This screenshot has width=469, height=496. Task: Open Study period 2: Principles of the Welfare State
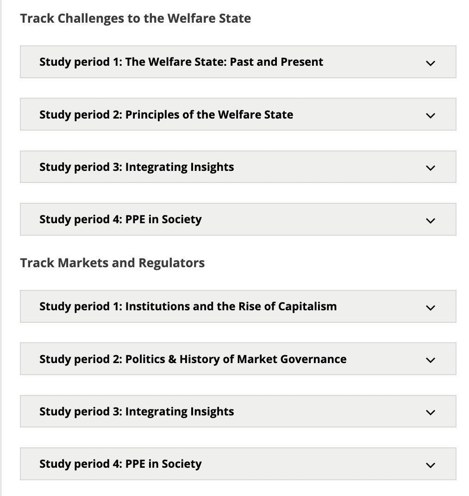coord(166,114)
